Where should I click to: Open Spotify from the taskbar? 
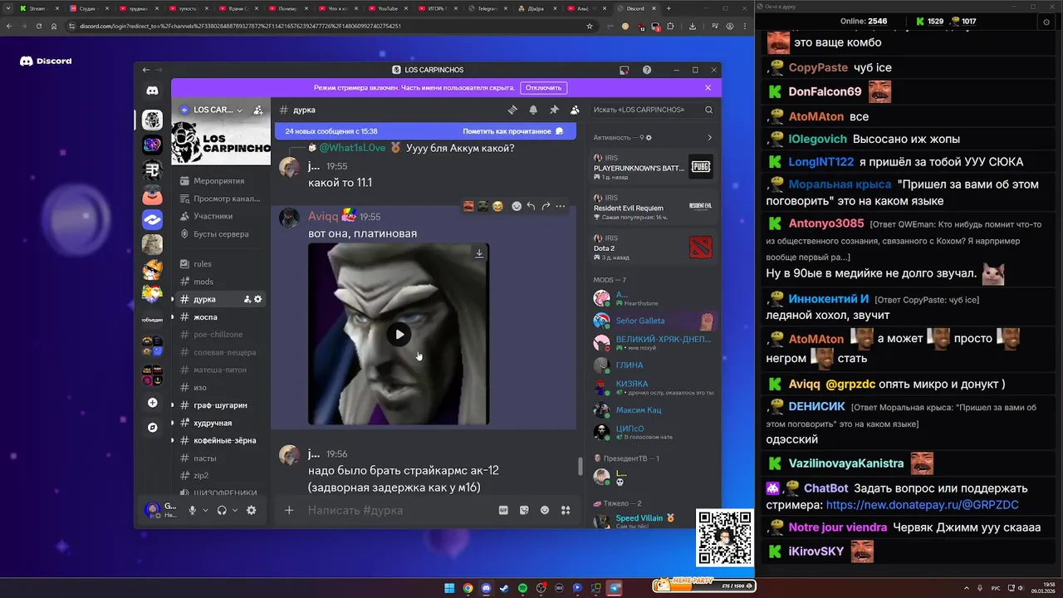click(522, 588)
